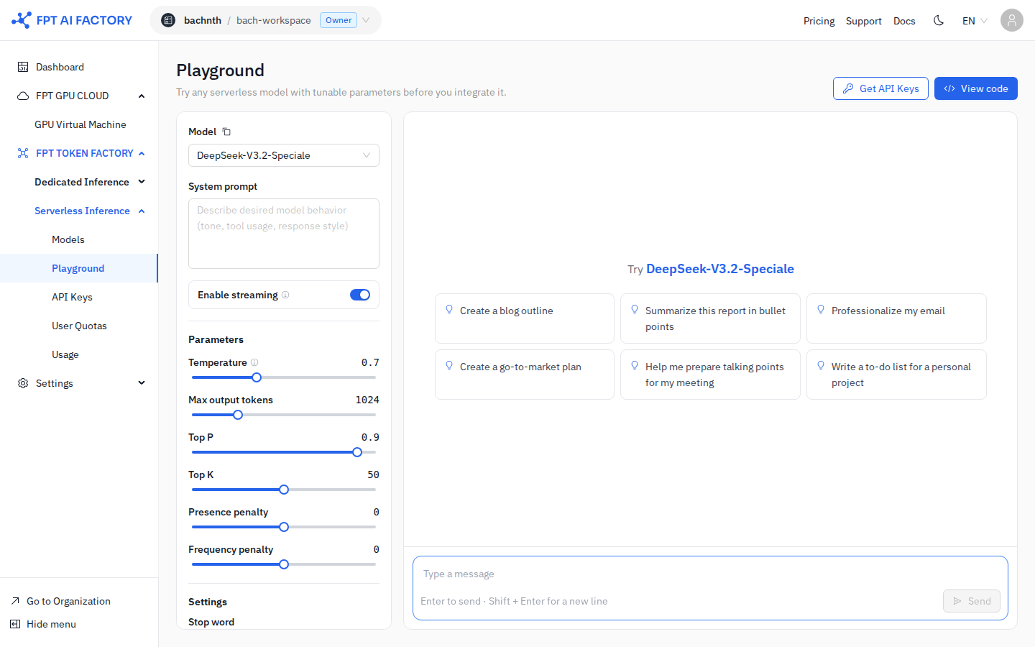
Task: Focus the Type a message input
Action: (710, 574)
